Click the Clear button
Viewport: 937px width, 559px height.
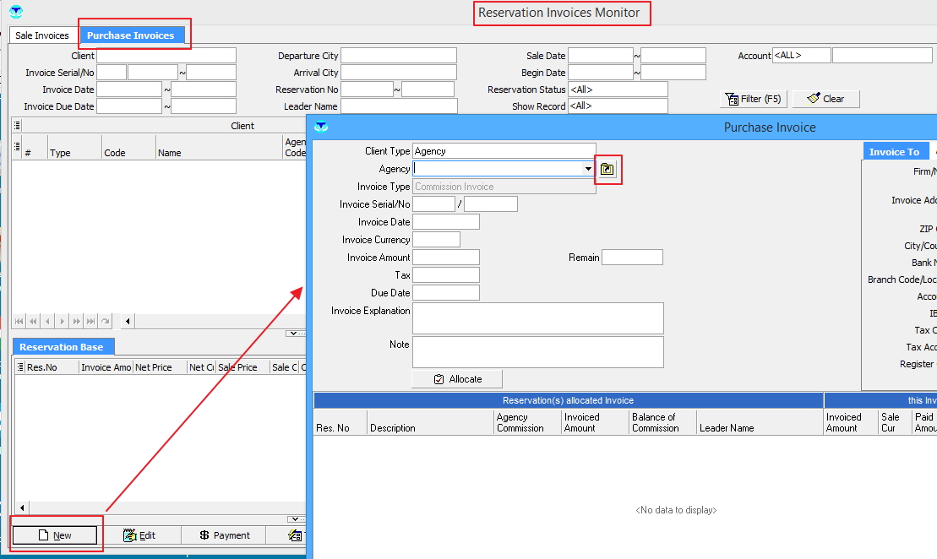[x=825, y=99]
